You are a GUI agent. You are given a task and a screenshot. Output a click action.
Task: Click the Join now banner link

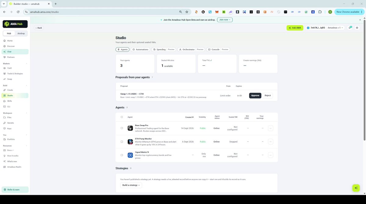tap(225, 20)
